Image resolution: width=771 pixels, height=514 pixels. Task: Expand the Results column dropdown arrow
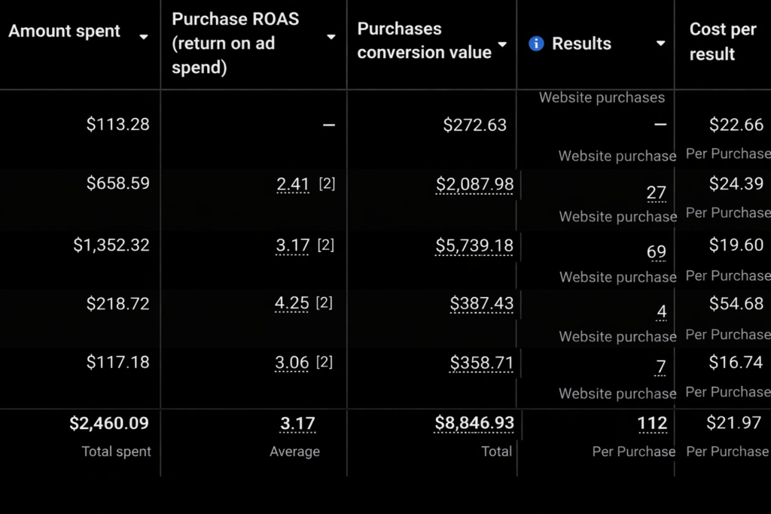click(660, 44)
